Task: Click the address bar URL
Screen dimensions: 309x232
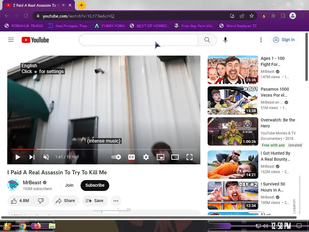Action: pyautogui.click(x=78, y=16)
